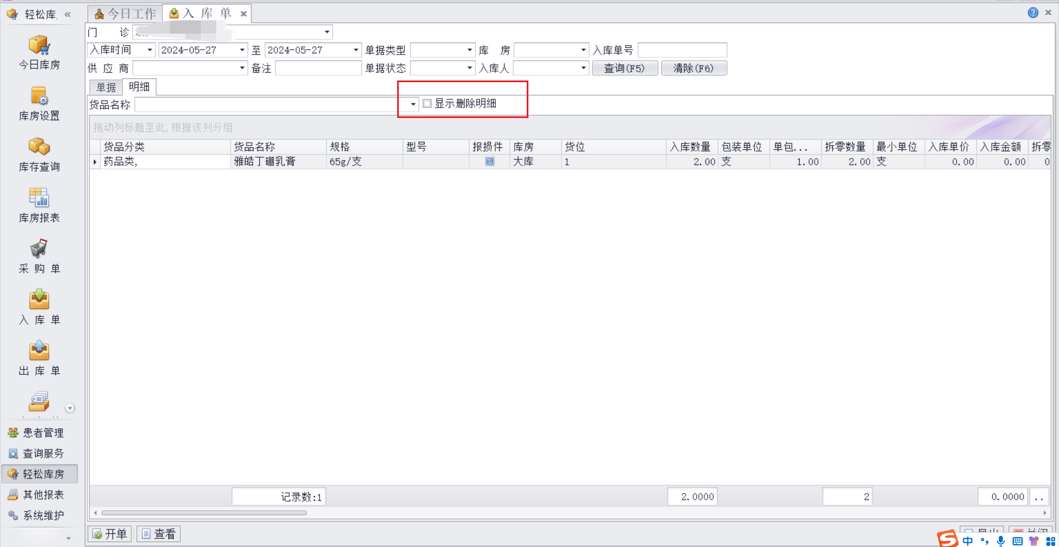The width and height of the screenshot is (1059, 547).
Task: Click the partially visible printer sidebar icon
Action: coord(39,403)
